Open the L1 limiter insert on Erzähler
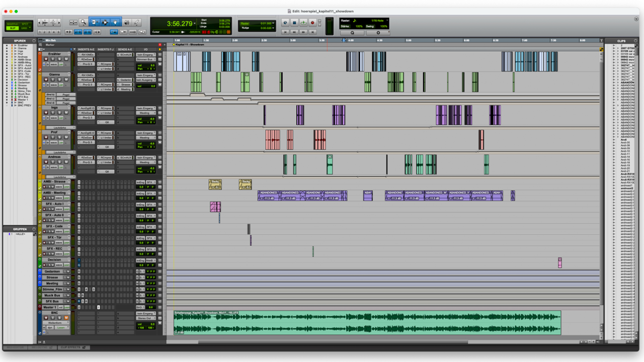Screen dimensions: 644x362 tap(106, 69)
